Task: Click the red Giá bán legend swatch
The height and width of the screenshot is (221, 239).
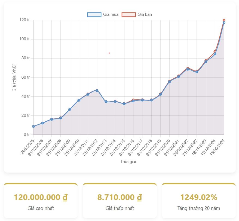Action: click(x=129, y=14)
